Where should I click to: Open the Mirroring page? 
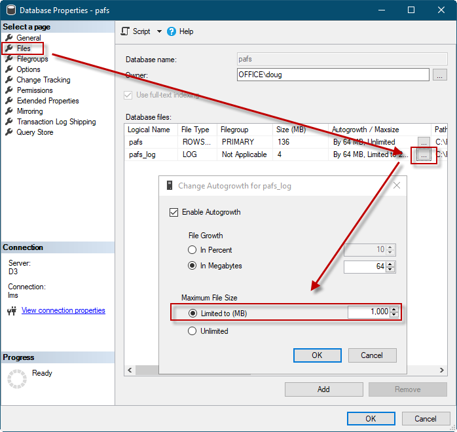point(29,111)
